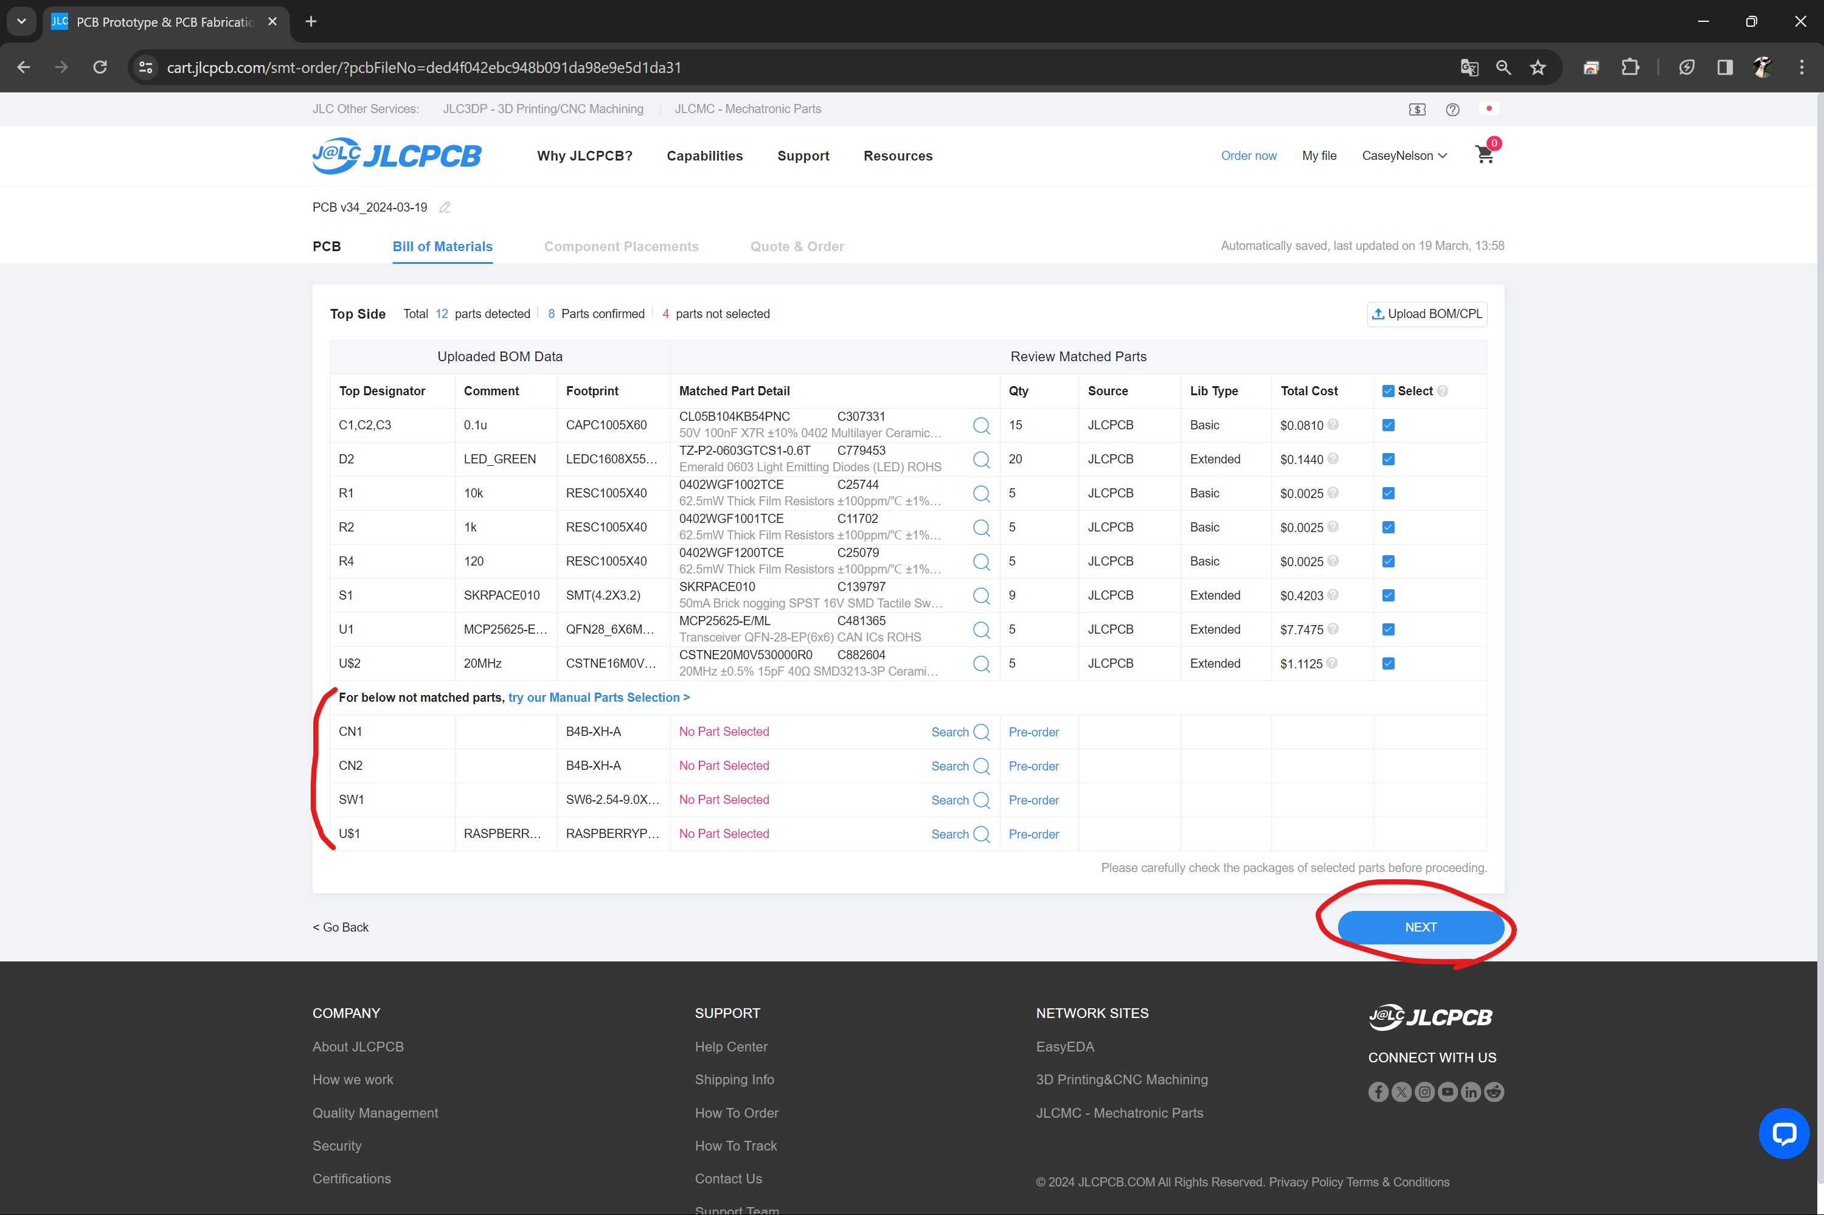Click the Search link for the CN1 connector
The image size is (1824, 1215).
950,732
